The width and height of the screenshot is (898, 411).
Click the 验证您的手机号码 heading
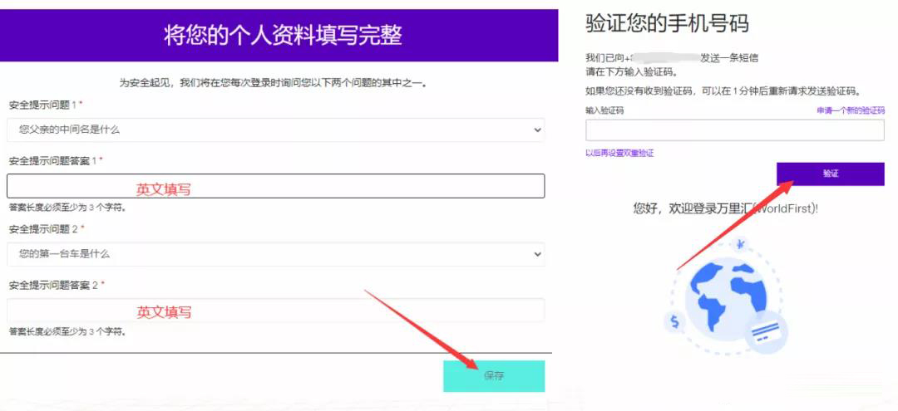[667, 23]
